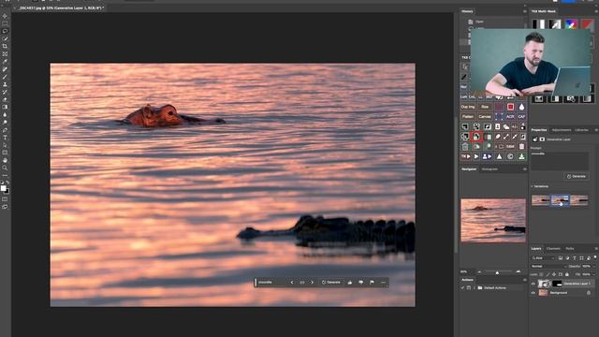This screenshot has width=599, height=337.
Task: Select the Eyedropper tool
Action: click(5, 62)
